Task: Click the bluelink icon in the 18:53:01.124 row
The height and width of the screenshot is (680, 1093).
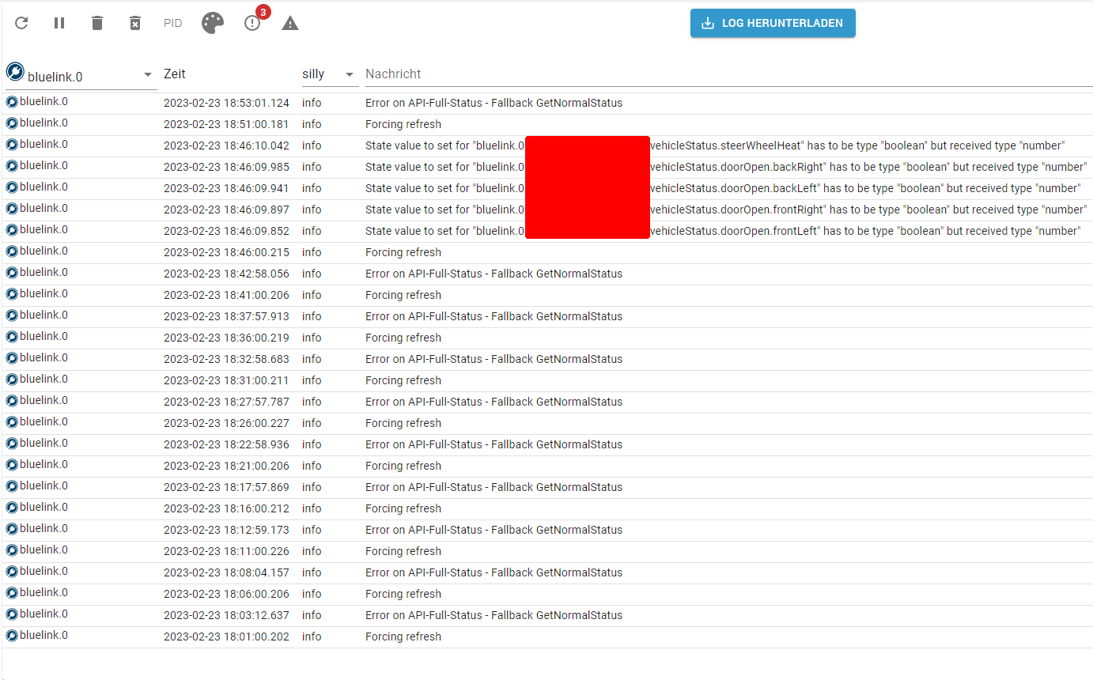Action: (12, 102)
